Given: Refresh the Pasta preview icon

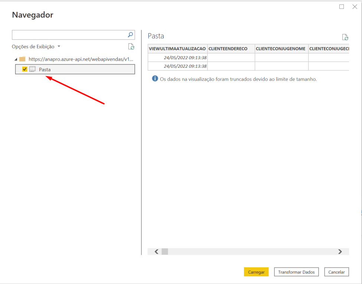Looking at the screenshot, I should pos(345,37).
